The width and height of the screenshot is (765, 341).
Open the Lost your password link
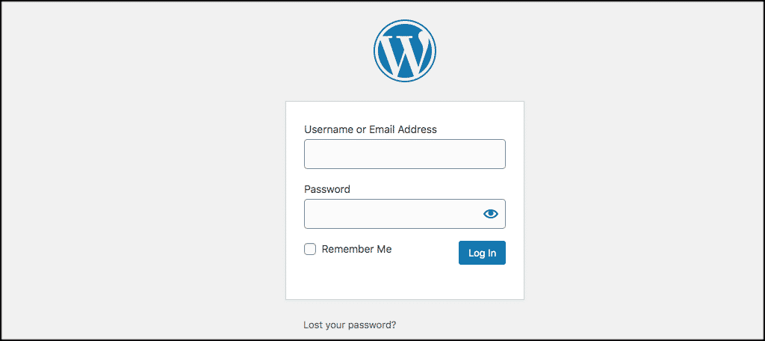(350, 325)
